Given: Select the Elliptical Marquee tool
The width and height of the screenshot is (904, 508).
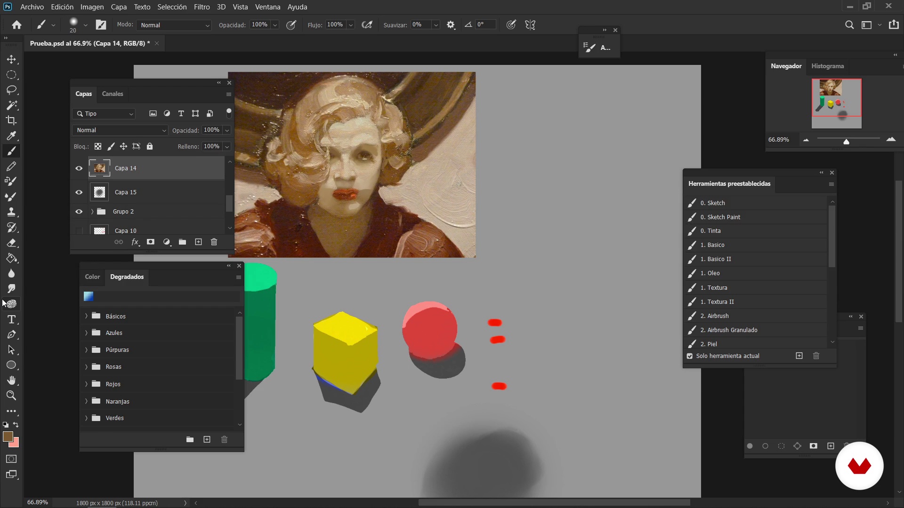Looking at the screenshot, I should (x=11, y=75).
